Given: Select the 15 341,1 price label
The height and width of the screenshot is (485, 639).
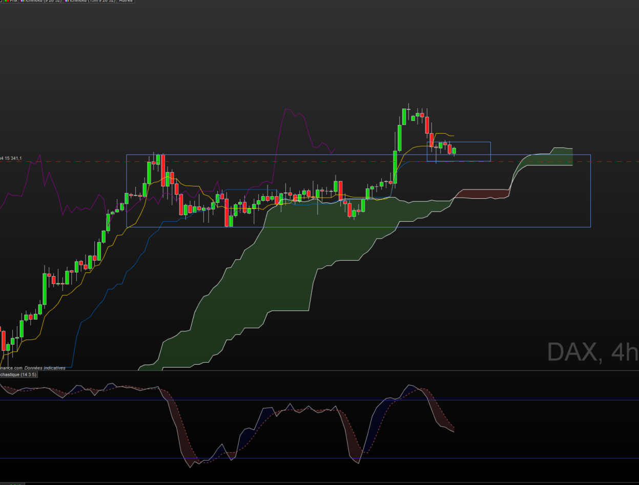Looking at the screenshot, I should tap(13, 158).
